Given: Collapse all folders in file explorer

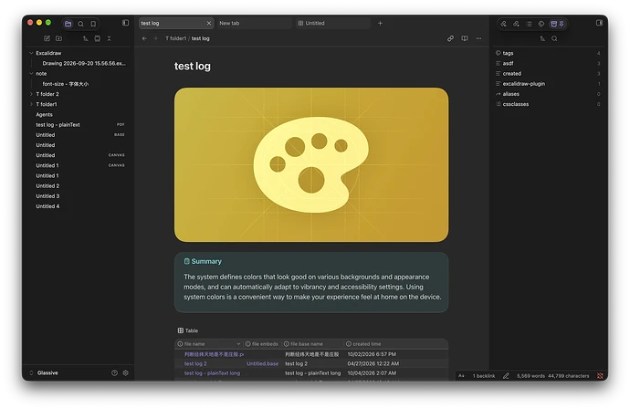Looking at the screenshot, I should pyautogui.click(x=109, y=38).
